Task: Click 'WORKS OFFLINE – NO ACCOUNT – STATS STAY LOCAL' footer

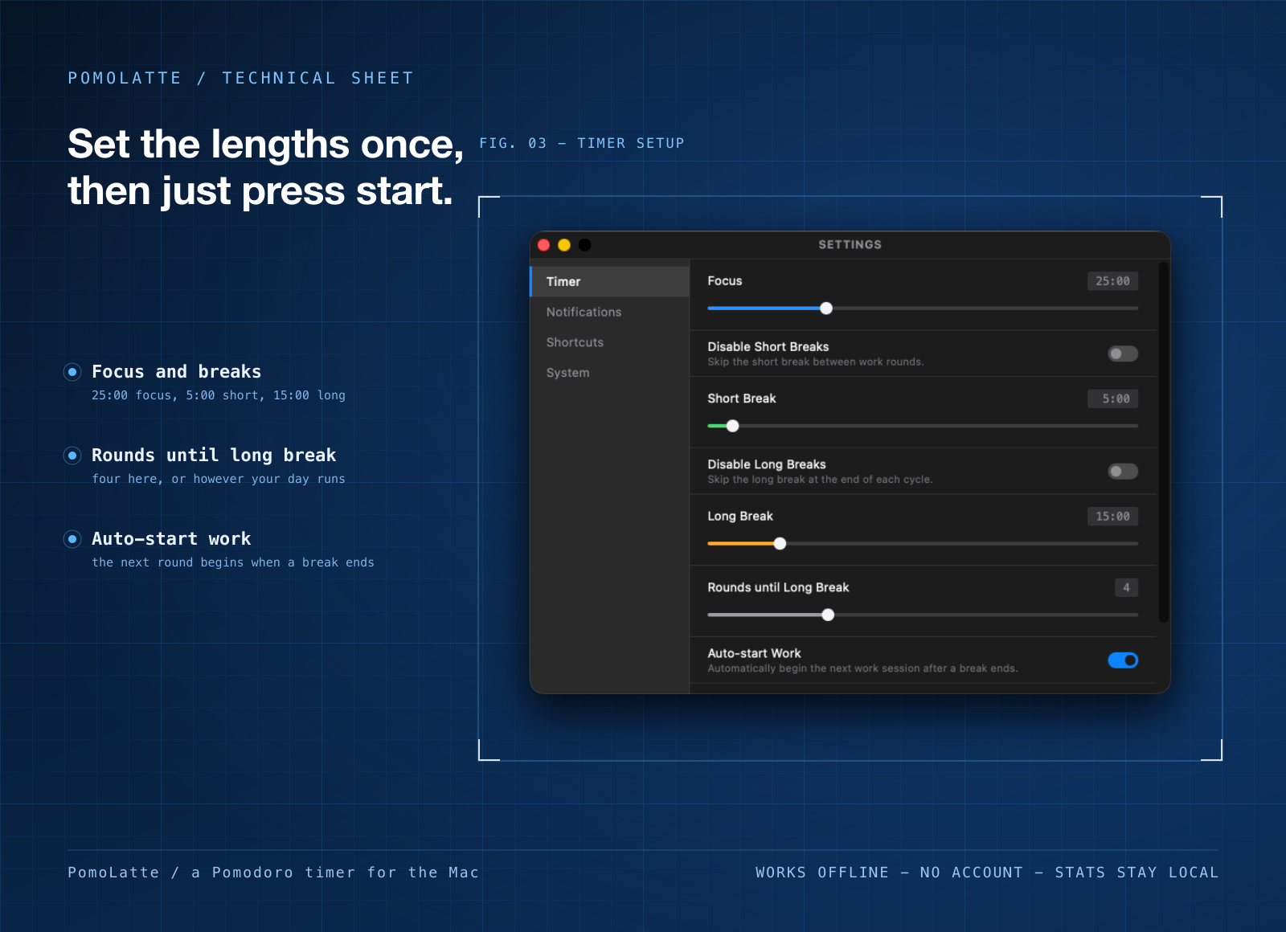Action: coord(987,873)
